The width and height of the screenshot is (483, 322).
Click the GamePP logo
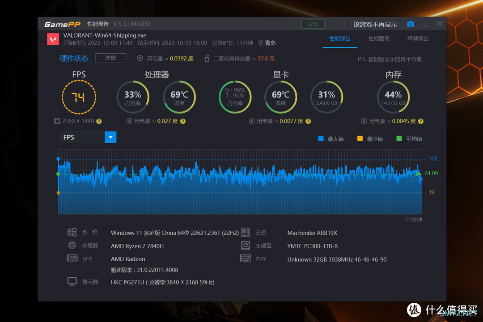click(x=62, y=24)
